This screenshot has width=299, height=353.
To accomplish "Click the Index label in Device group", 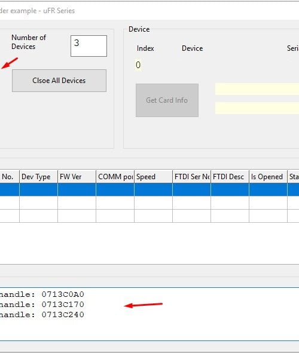I will 145,48.
